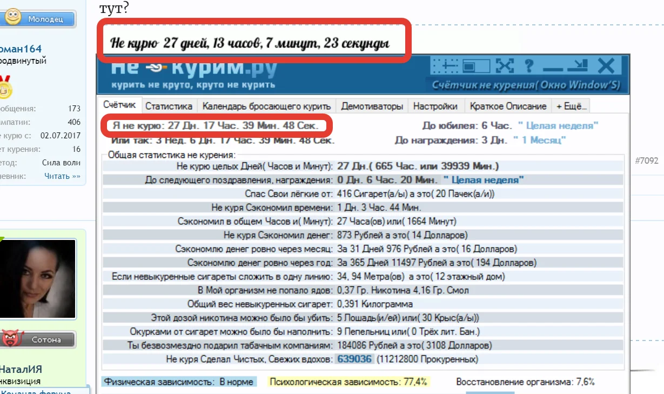Open post number #7092 link
Viewport: 664px width, 394px height.
(x=647, y=161)
